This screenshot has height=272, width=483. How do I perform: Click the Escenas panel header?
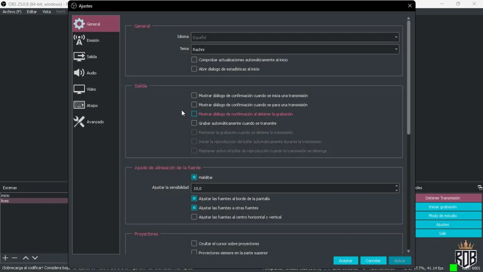pyautogui.click(x=34, y=188)
